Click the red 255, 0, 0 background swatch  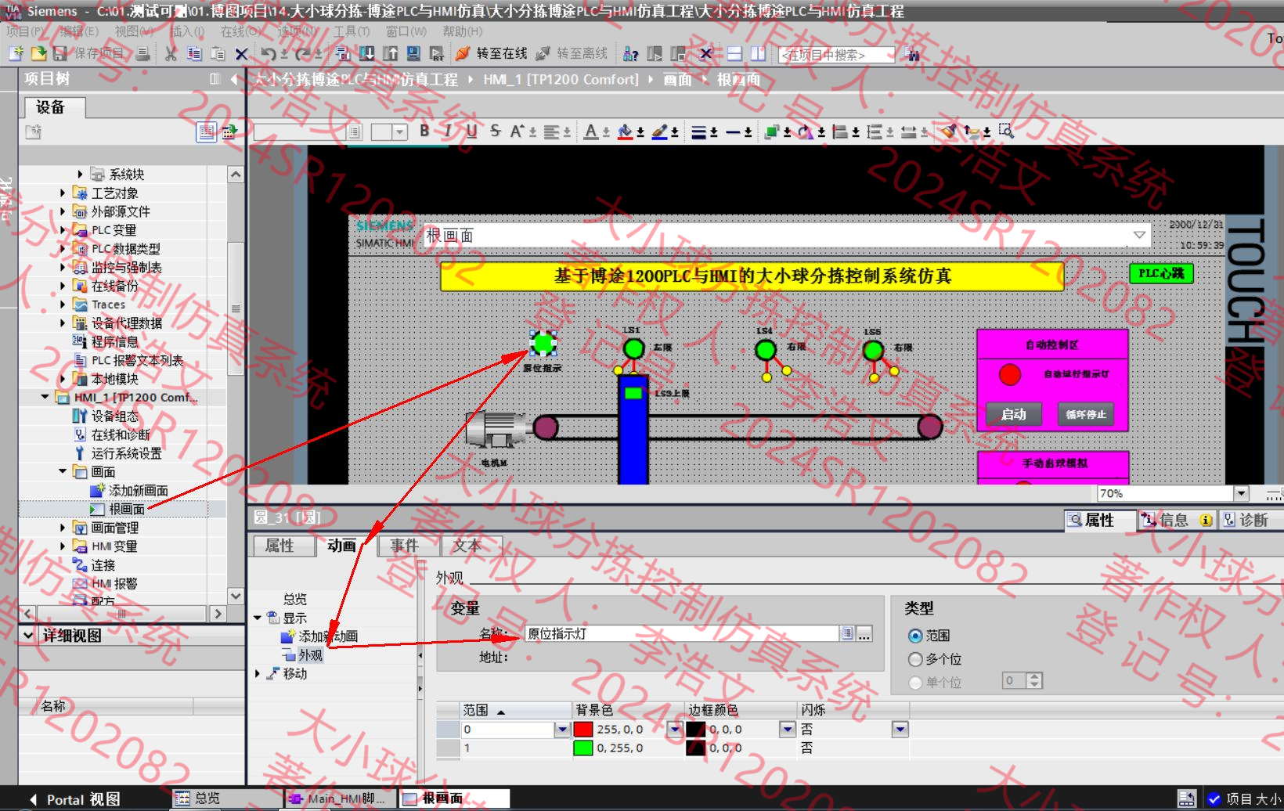tap(583, 730)
